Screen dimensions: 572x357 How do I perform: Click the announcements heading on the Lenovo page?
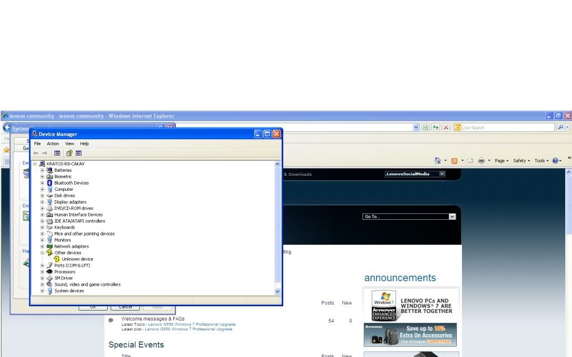pos(400,278)
